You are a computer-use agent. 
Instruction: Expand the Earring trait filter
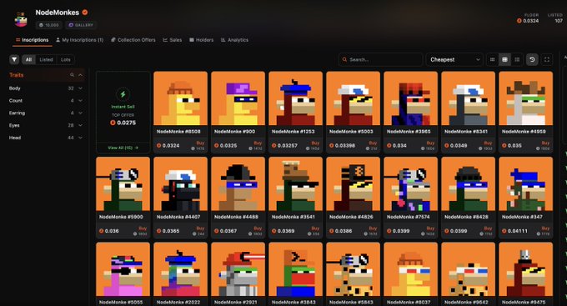tap(46, 113)
